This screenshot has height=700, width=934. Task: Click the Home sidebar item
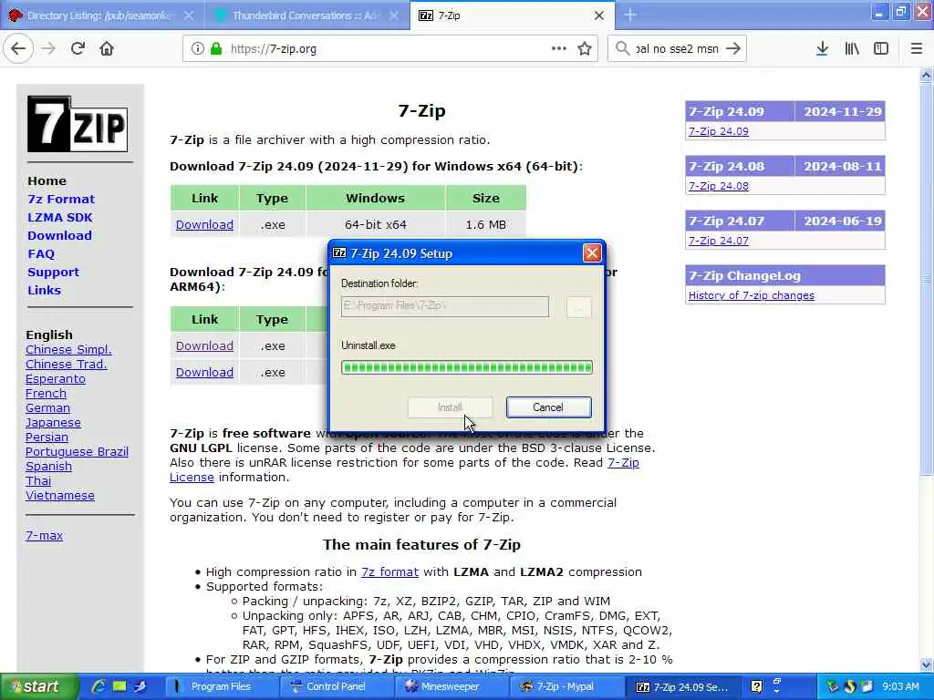tap(47, 181)
